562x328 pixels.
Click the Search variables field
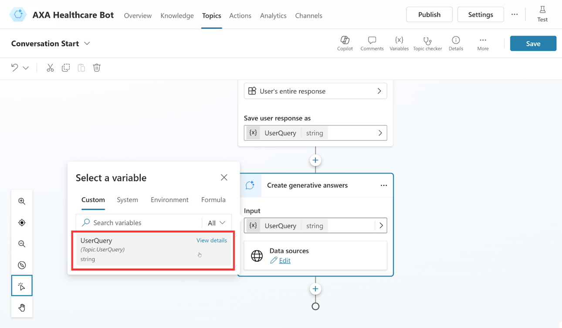click(139, 223)
